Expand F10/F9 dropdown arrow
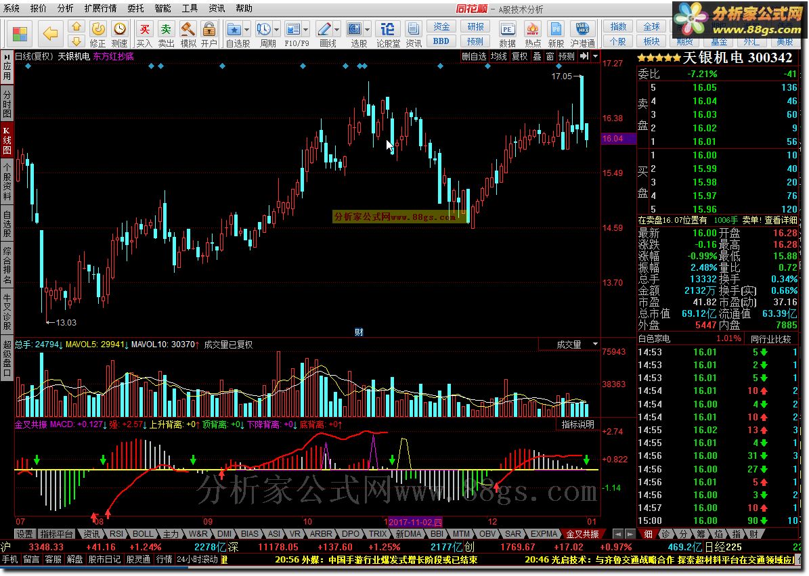Viewport: 809px width, 576px height. (x=306, y=29)
